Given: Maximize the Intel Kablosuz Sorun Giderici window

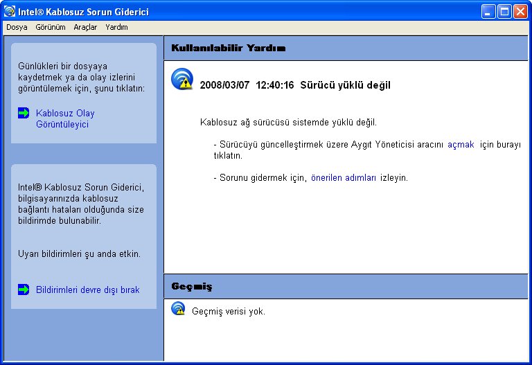Looking at the screenshot, I should (504, 12).
